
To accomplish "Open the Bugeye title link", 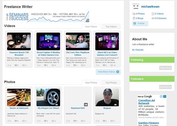I will coord(107,108).
